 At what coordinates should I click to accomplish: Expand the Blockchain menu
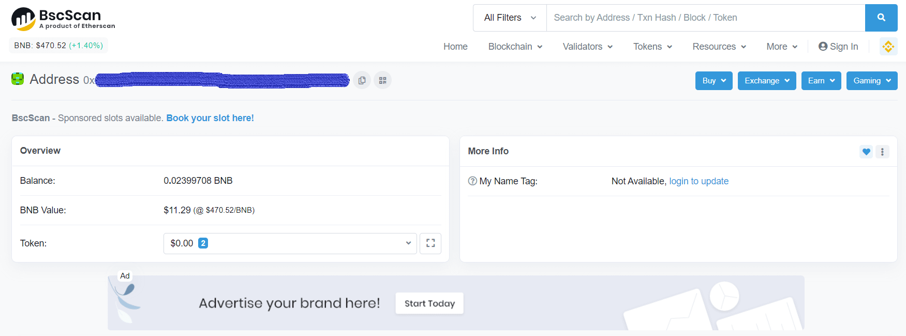[x=515, y=47]
